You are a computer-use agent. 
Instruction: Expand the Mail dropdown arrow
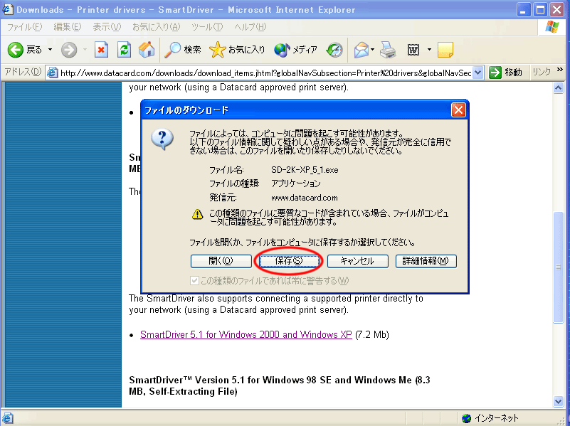click(x=373, y=50)
